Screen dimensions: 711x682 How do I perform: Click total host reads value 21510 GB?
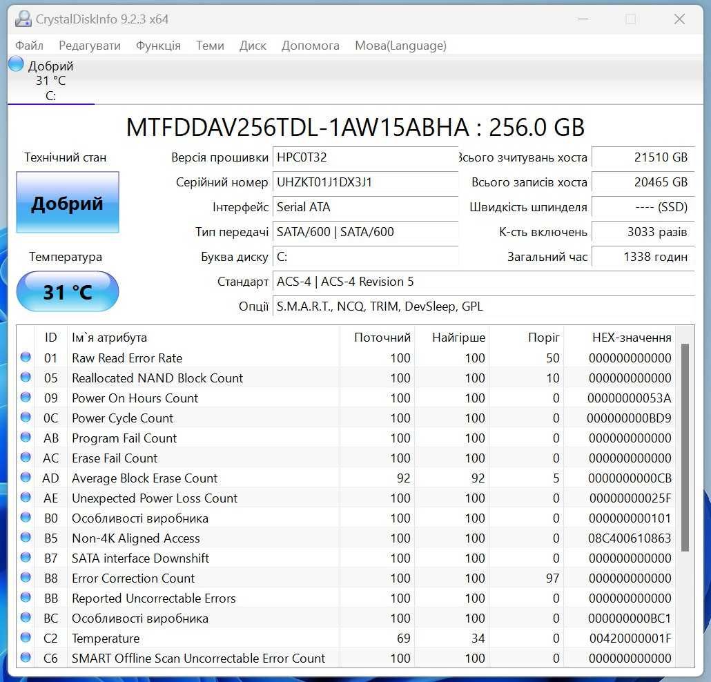(643, 157)
